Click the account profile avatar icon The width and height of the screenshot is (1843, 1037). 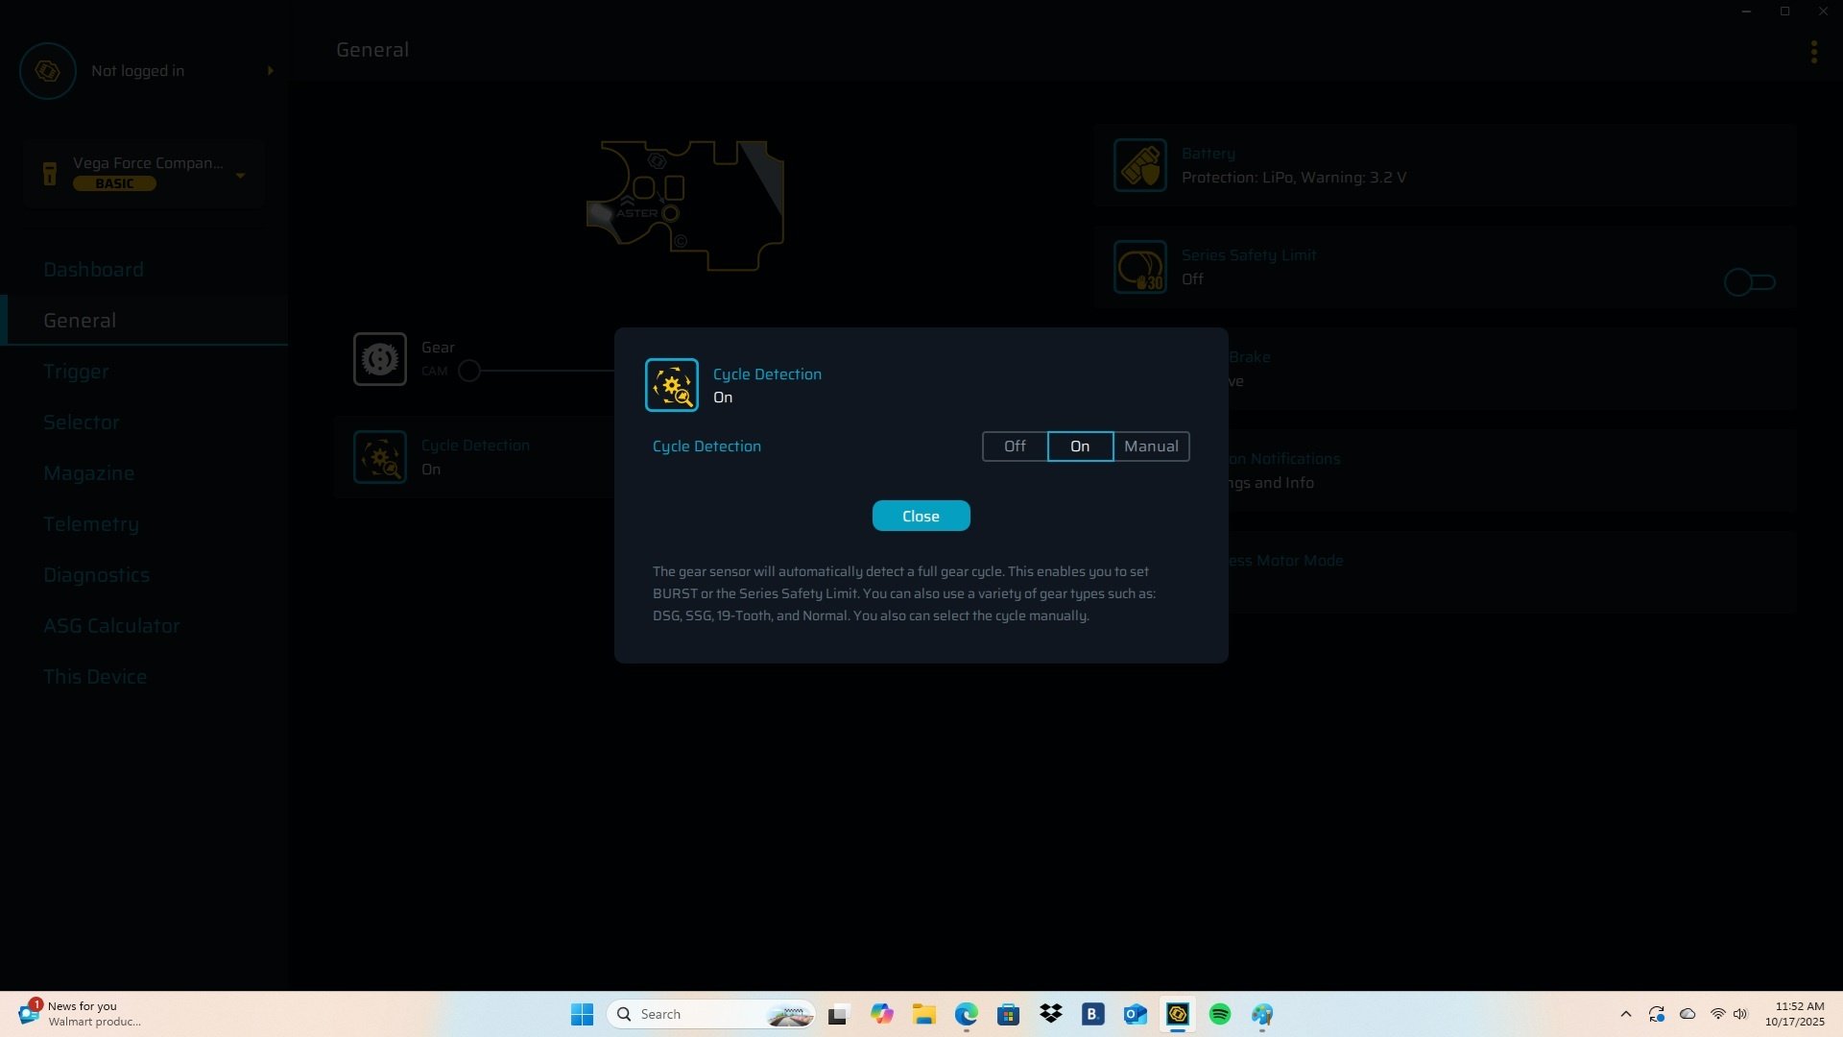tap(47, 71)
